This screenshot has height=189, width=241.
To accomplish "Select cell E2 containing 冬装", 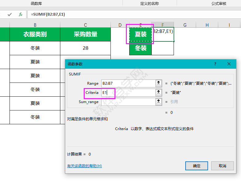I will tap(140, 48).
